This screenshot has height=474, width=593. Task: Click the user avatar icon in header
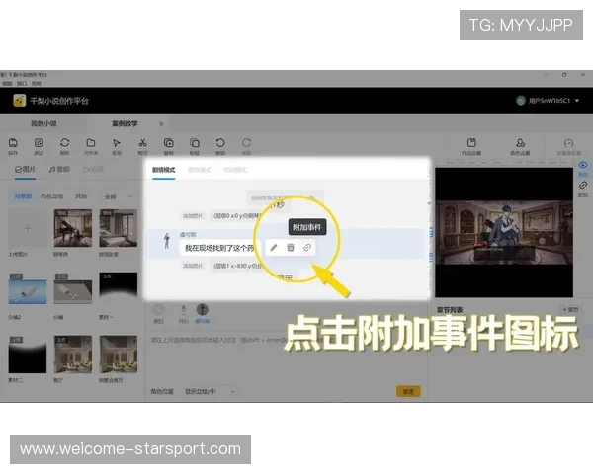521,101
